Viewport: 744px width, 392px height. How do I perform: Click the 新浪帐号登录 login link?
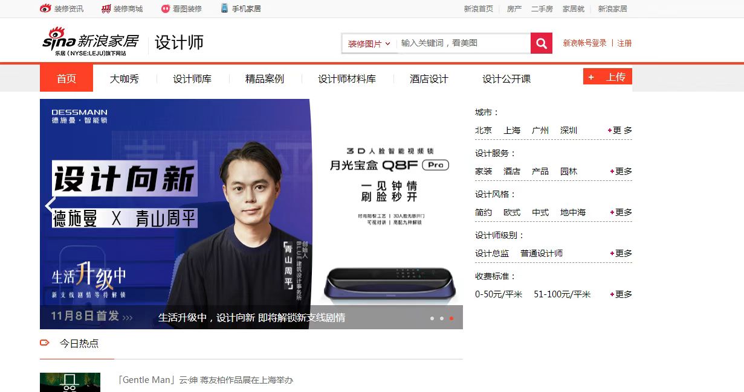[x=584, y=43]
